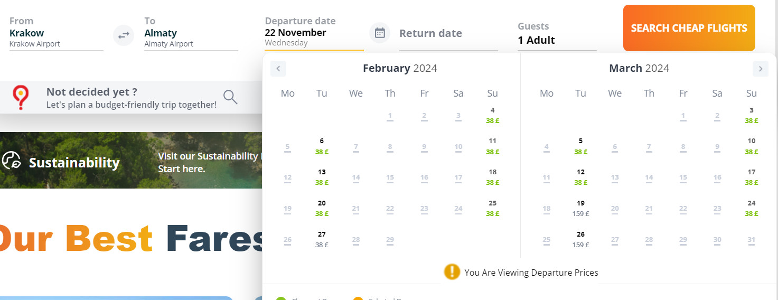The height and width of the screenshot is (300, 778).
Task: Click the Visit our Sustainability banner link
Action: tap(209, 162)
